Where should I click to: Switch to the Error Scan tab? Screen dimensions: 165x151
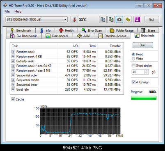pos(92,30)
